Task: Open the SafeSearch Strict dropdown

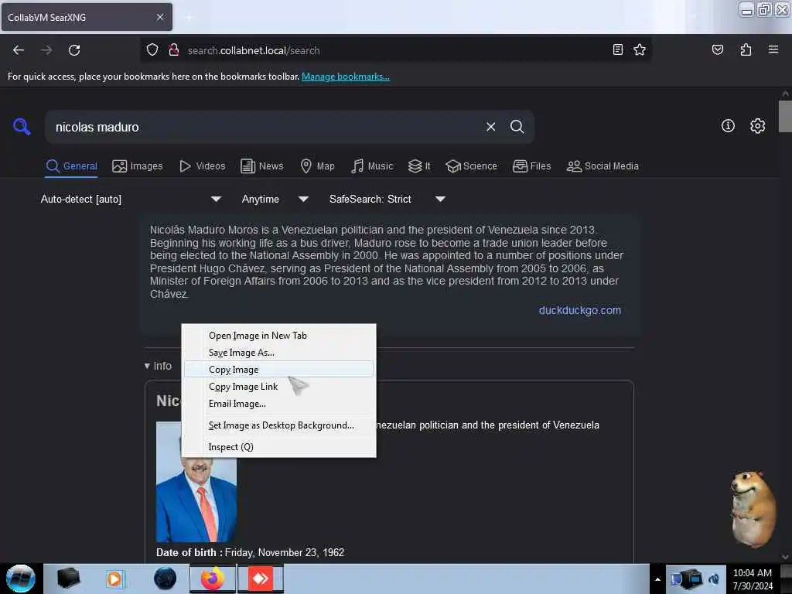Action: pyautogui.click(x=387, y=199)
